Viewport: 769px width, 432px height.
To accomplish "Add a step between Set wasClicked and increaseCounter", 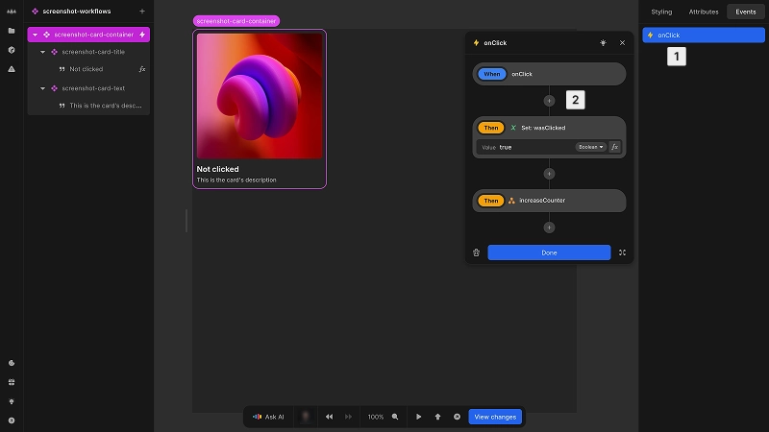I will [549, 174].
